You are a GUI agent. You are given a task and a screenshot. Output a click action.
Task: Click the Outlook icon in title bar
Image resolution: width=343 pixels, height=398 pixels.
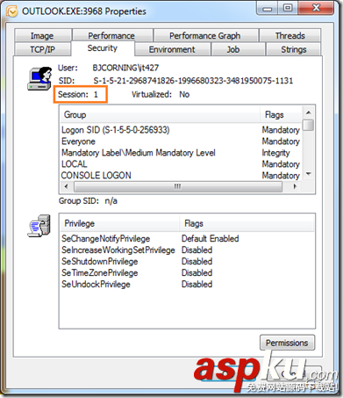point(11,11)
